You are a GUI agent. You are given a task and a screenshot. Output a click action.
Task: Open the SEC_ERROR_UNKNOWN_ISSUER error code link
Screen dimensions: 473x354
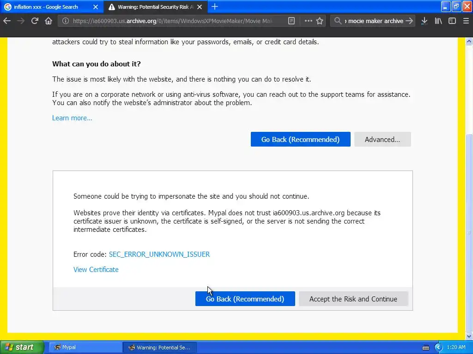point(159,254)
